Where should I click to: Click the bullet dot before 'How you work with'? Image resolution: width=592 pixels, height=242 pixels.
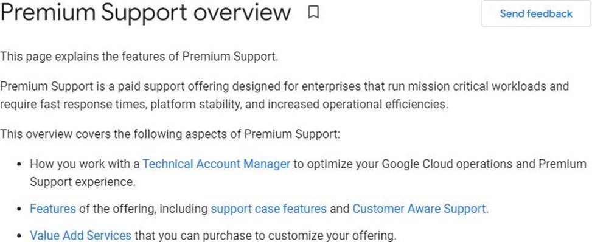pos(19,165)
